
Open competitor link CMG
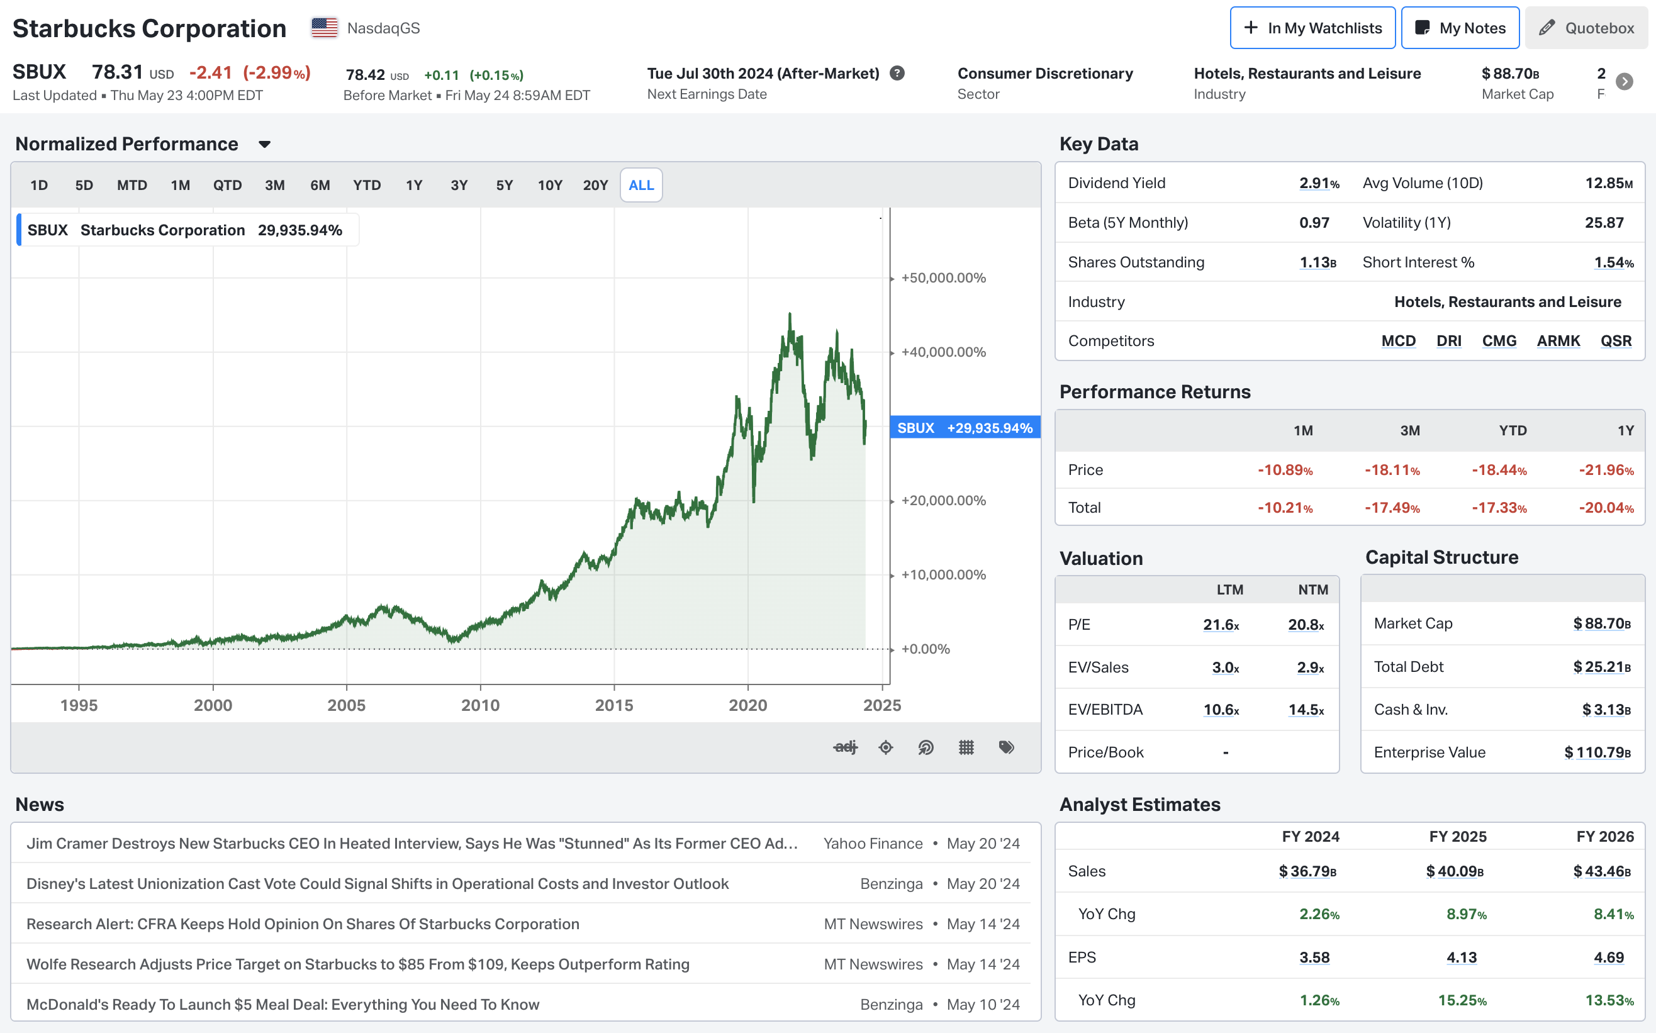pos(1499,341)
